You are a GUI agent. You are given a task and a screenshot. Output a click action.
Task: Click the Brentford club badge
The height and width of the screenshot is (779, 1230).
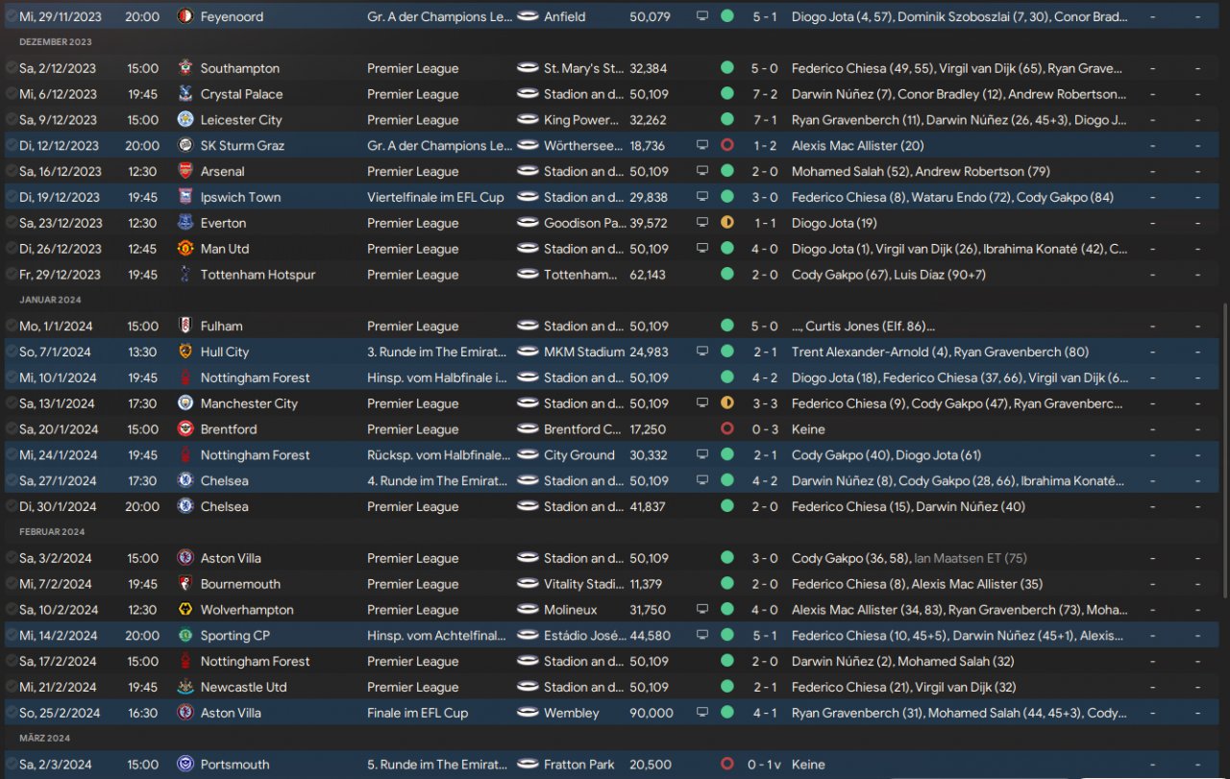point(185,429)
